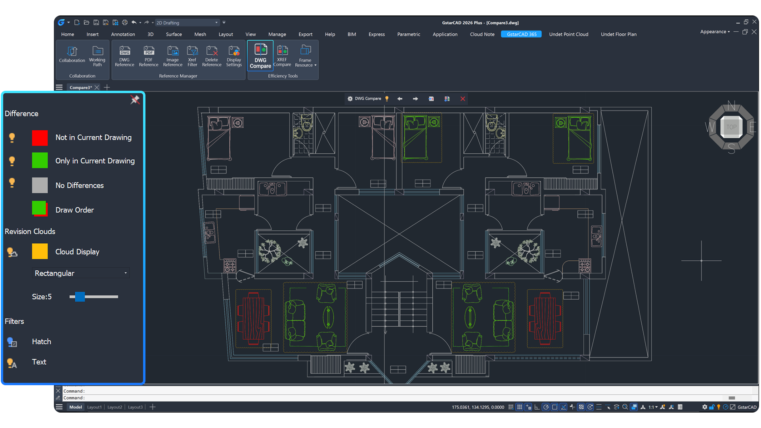This screenshot has width=761, height=428.
Task: Click the export snapshot icon in compare toolbar
Action: (431, 99)
